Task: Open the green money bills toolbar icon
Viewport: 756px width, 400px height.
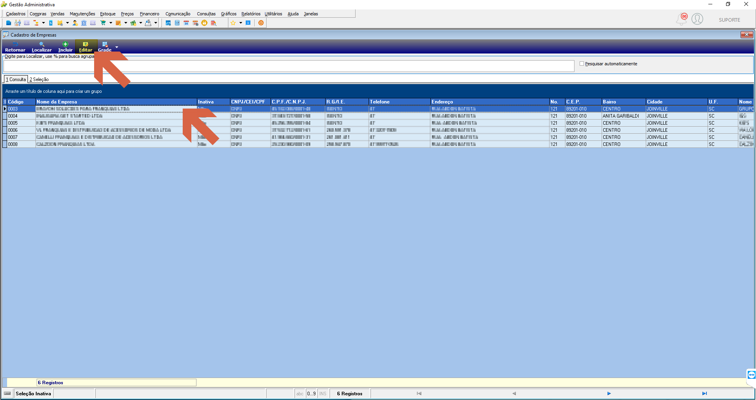Action: pyautogui.click(x=133, y=23)
